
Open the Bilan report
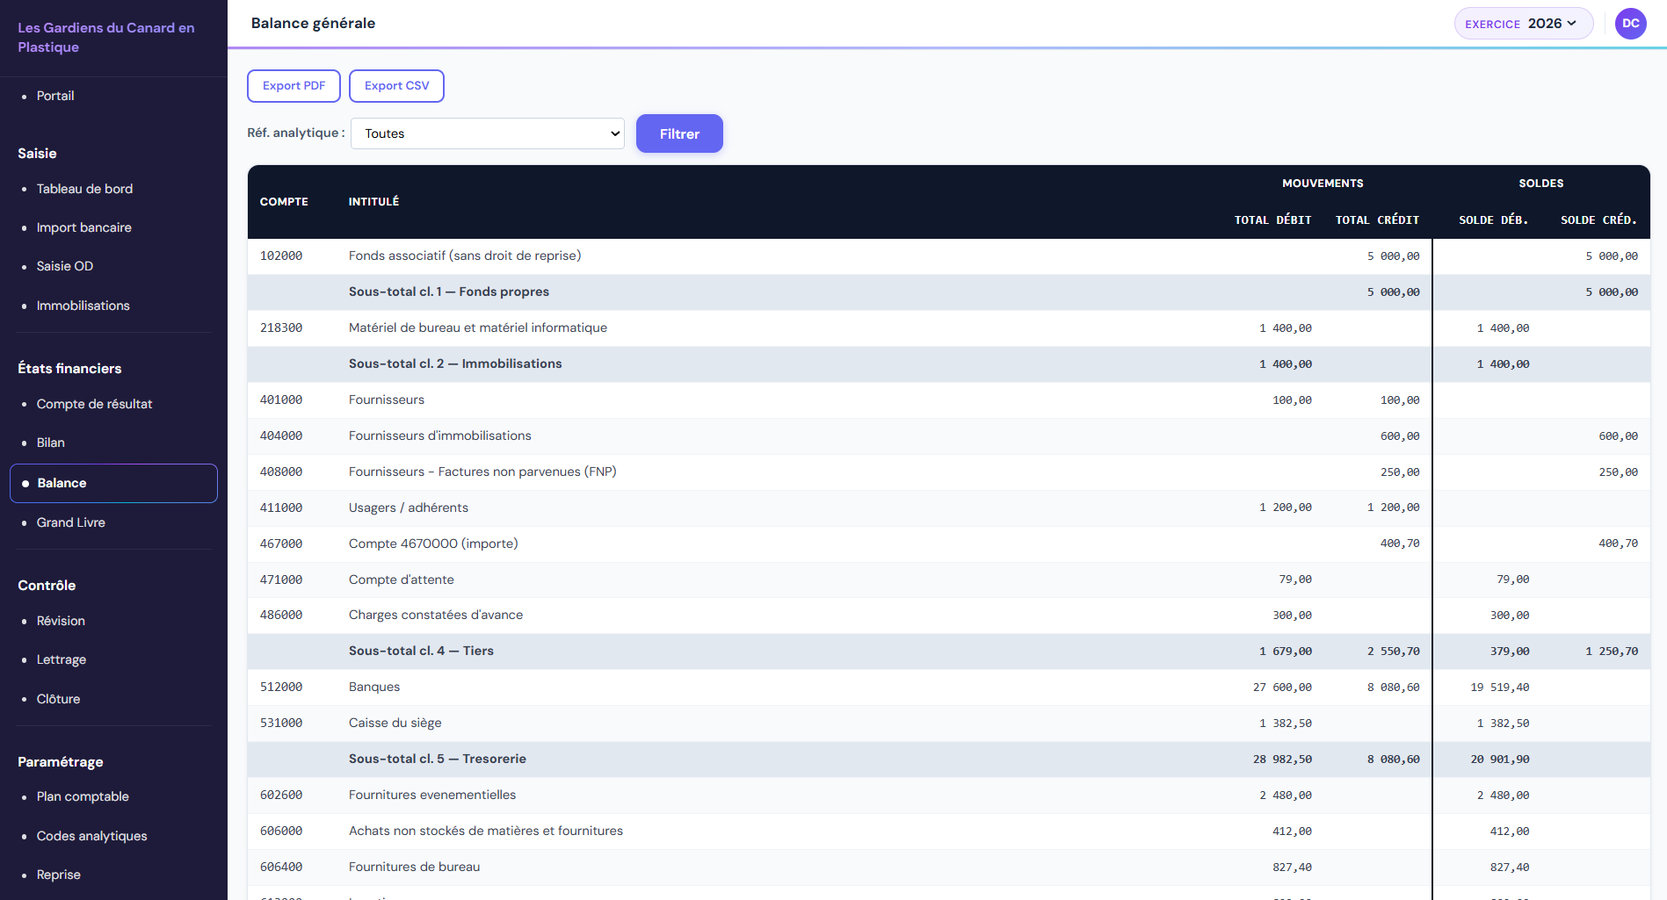tap(50, 443)
